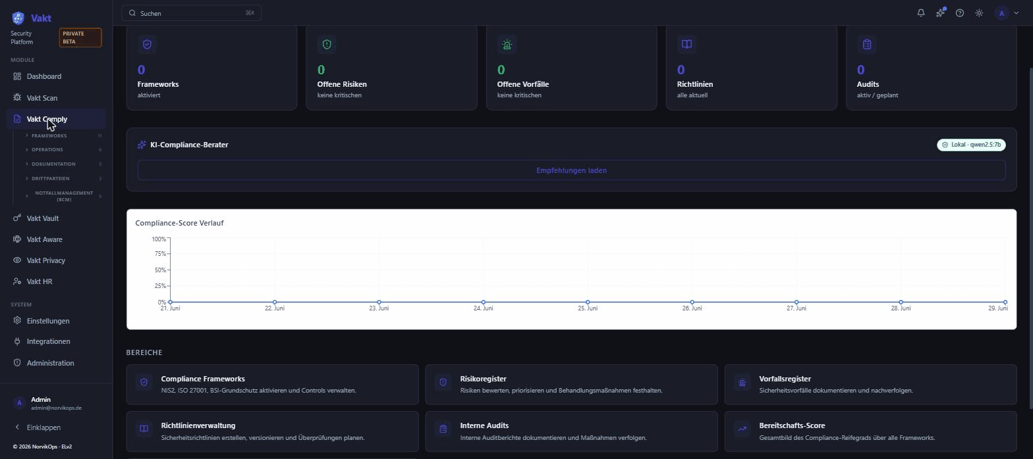Click the Admin user profile in sidebar
Viewport: 1033px width, 459px height.
click(x=57, y=403)
